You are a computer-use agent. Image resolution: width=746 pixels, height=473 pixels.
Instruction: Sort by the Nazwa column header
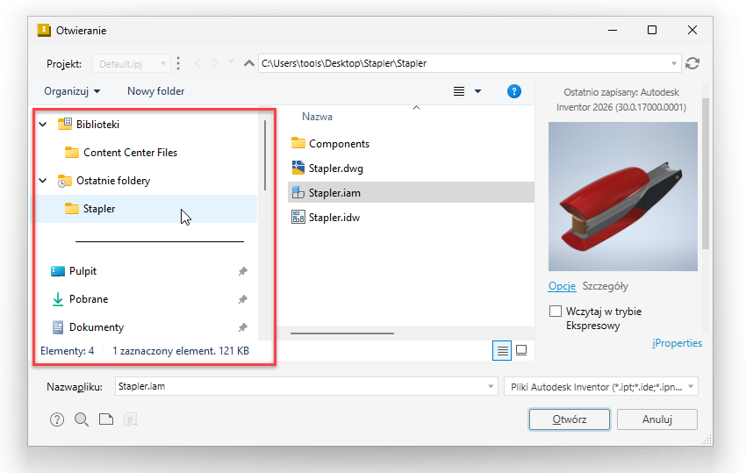318,117
